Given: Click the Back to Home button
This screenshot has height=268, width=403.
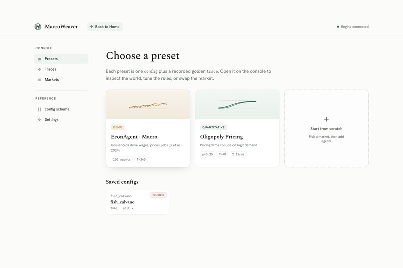Looking at the screenshot, I should 105,26.
